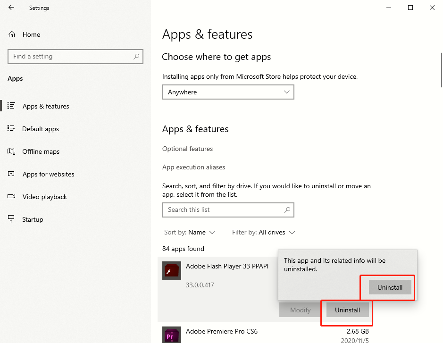The height and width of the screenshot is (343, 443).
Task: Click the Offline maps sidebar icon
Action: (x=11, y=151)
